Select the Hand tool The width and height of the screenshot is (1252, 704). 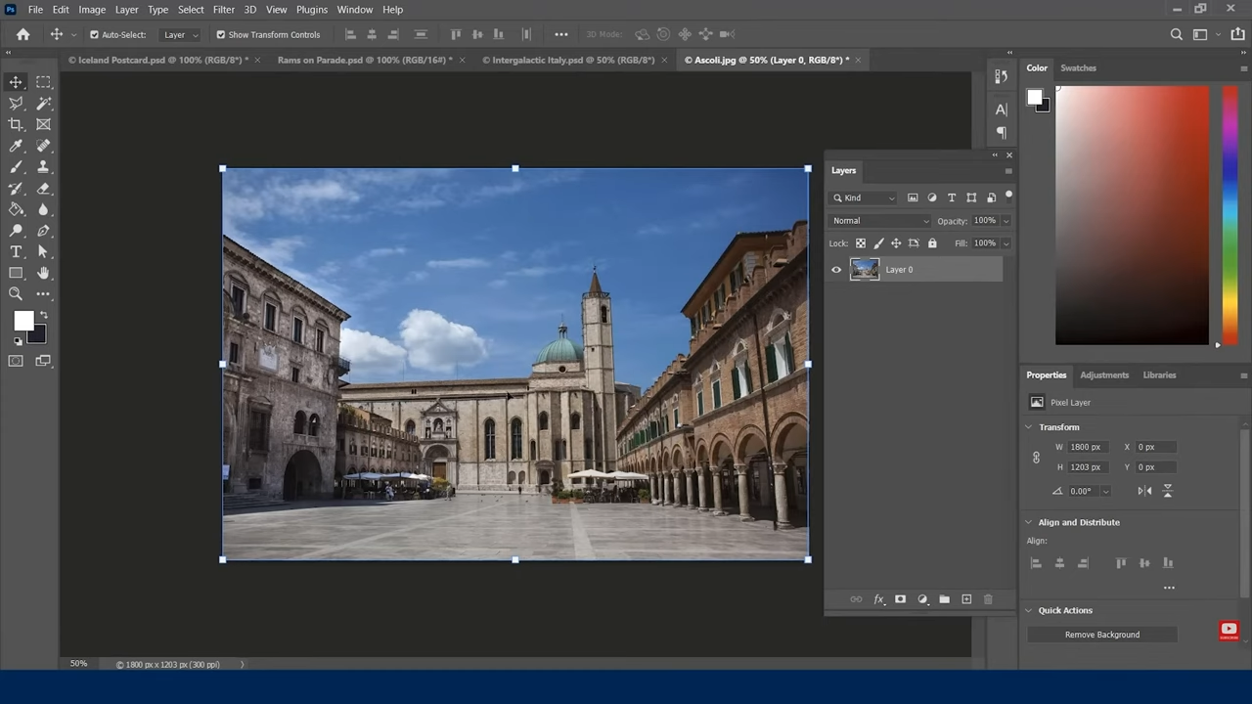pyautogui.click(x=43, y=273)
